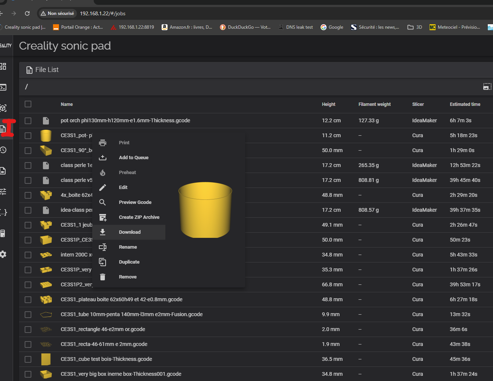The image size is (493, 381).
Task: Click the Create ZIP Archive icon
Action: [103, 217]
